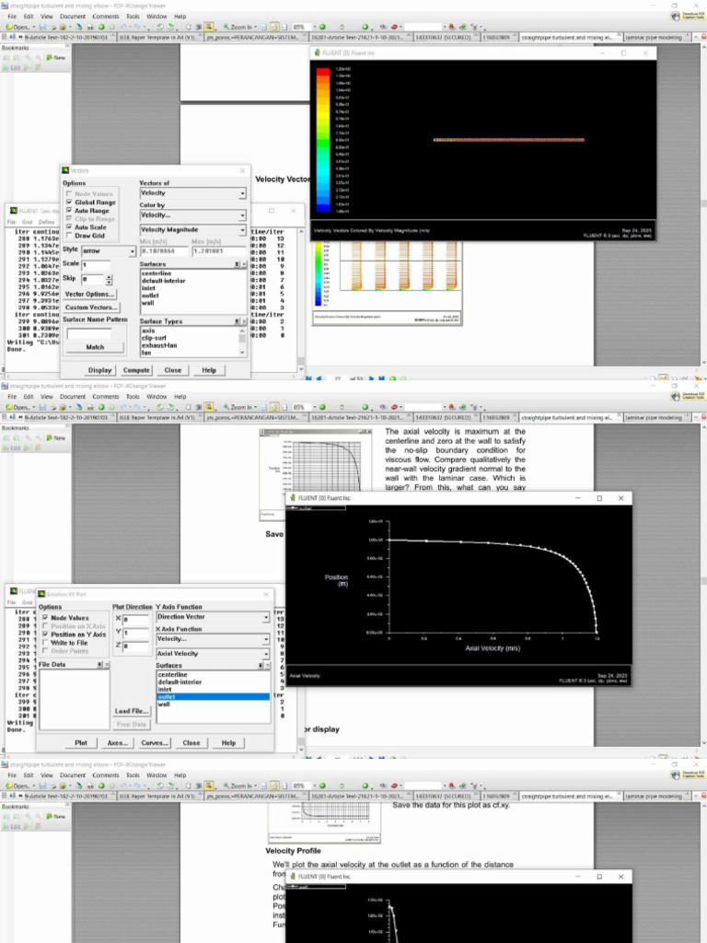
Task: Enable Write to File option
Action: (x=45, y=643)
